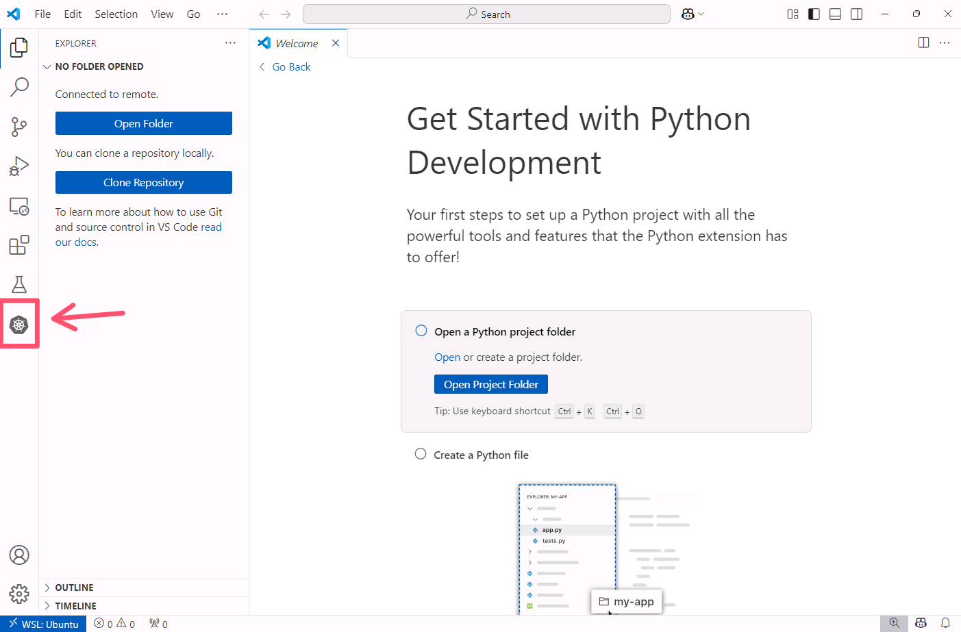Select the 'Create a Python file' step

tap(481, 455)
